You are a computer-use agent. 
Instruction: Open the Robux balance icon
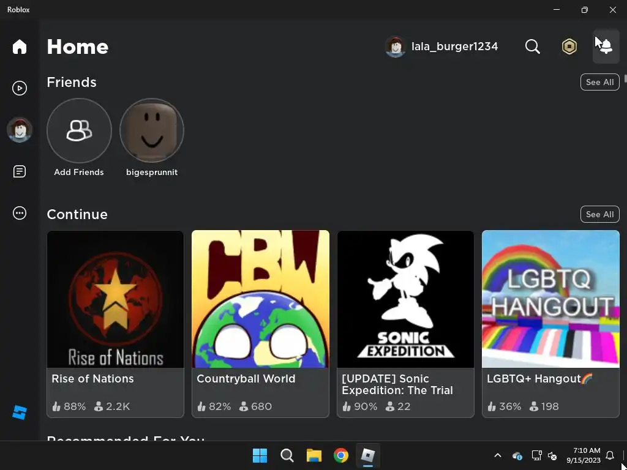(569, 47)
